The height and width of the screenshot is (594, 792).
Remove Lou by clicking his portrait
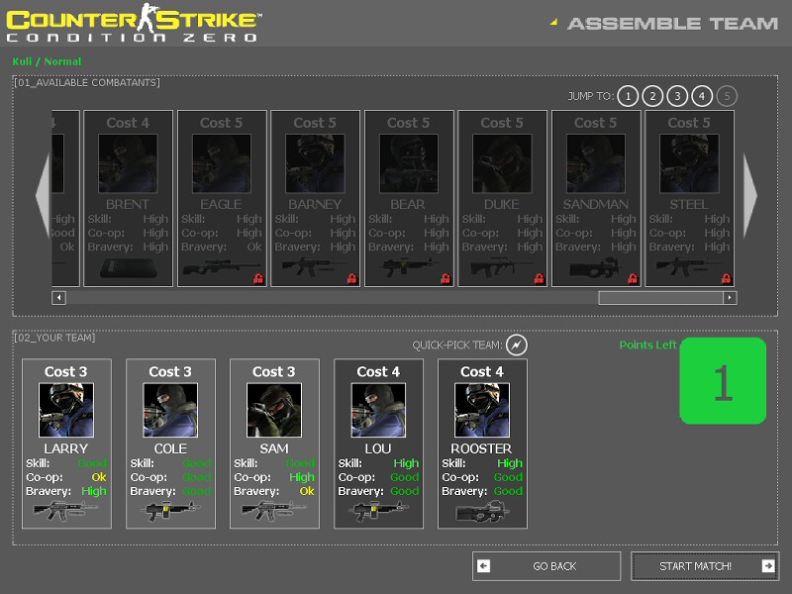pyautogui.click(x=378, y=410)
